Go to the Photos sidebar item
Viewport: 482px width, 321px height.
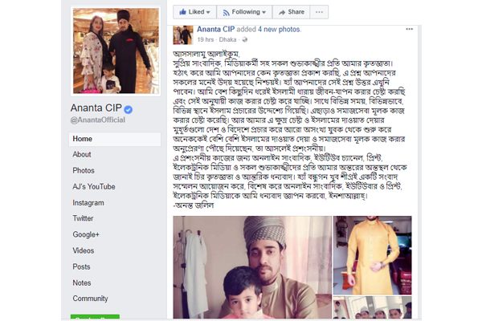pyautogui.click(x=84, y=170)
